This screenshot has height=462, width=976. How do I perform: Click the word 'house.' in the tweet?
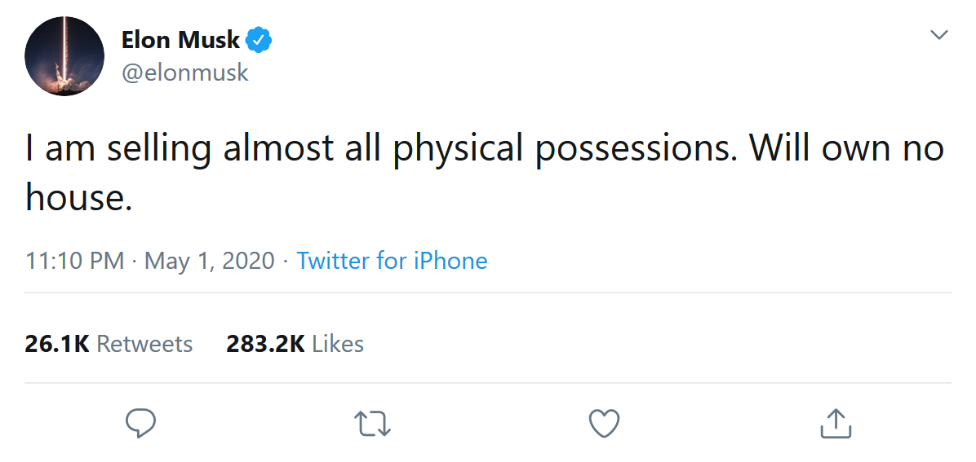point(78,198)
